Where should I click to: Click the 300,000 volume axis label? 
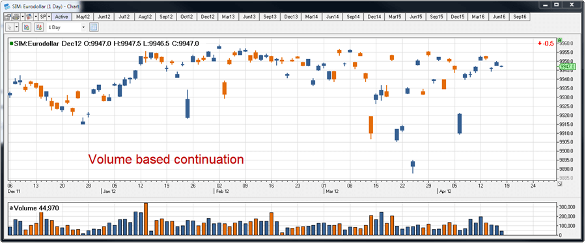[x=567, y=206]
